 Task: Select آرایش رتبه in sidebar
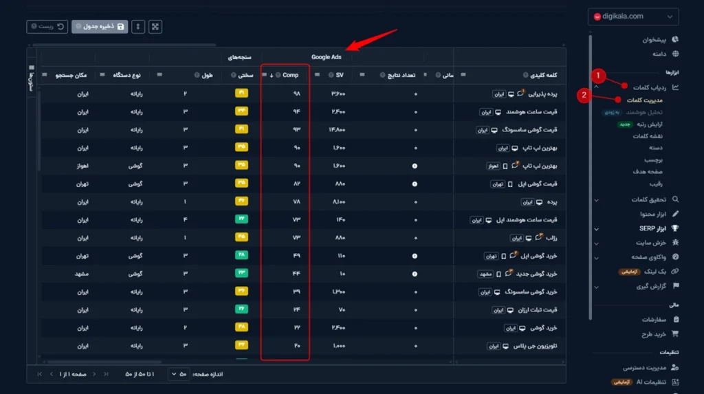(x=649, y=124)
